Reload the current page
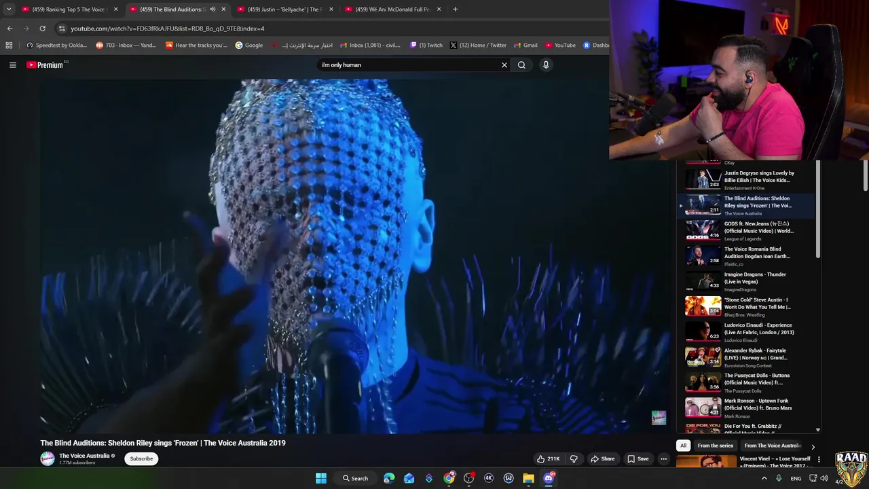Screen dimensions: 869x489 pyautogui.click(x=42, y=29)
